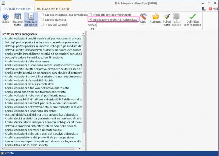Screen dimensions: 219x156
Task: Select Analisi composizione dei proventi da partecipazione
Action: [x=39, y=137]
